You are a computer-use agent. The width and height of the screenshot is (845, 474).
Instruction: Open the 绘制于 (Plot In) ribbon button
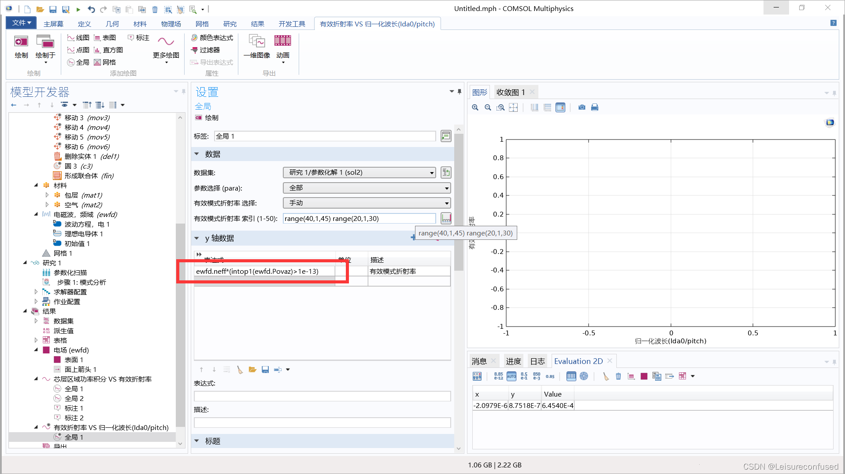[x=45, y=48]
